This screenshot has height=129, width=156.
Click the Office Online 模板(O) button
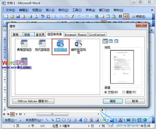pyautogui.click(x=33, y=101)
